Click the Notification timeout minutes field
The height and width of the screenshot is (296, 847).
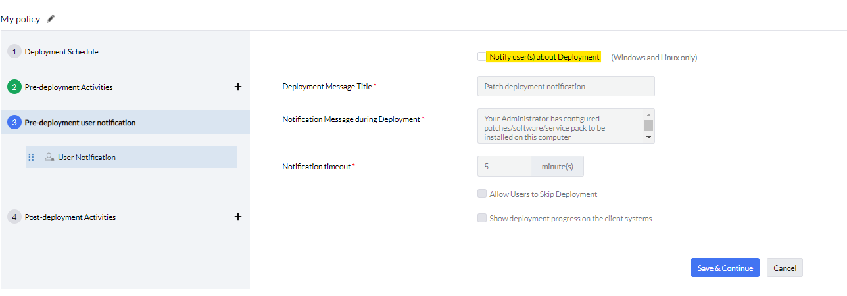[x=504, y=167]
